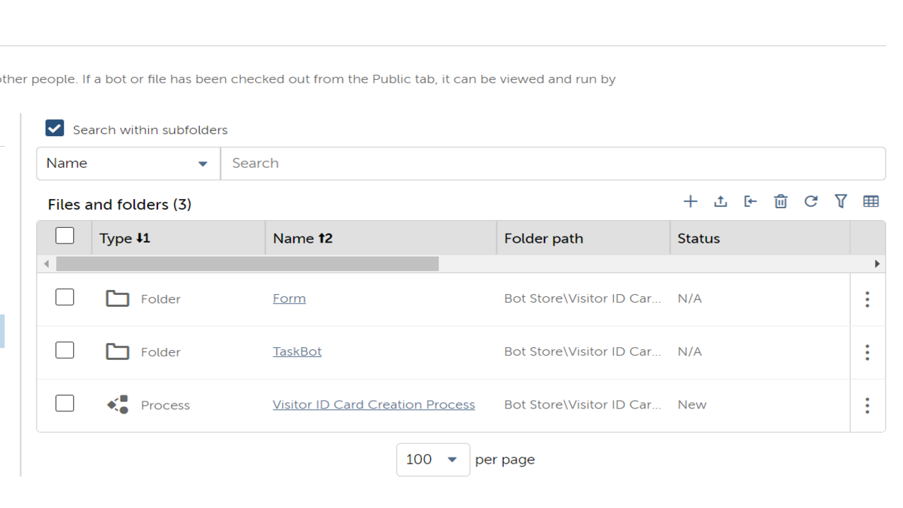Open the Name search field dropdown
The height and width of the screenshot is (508, 903).
(x=128, y=164)
